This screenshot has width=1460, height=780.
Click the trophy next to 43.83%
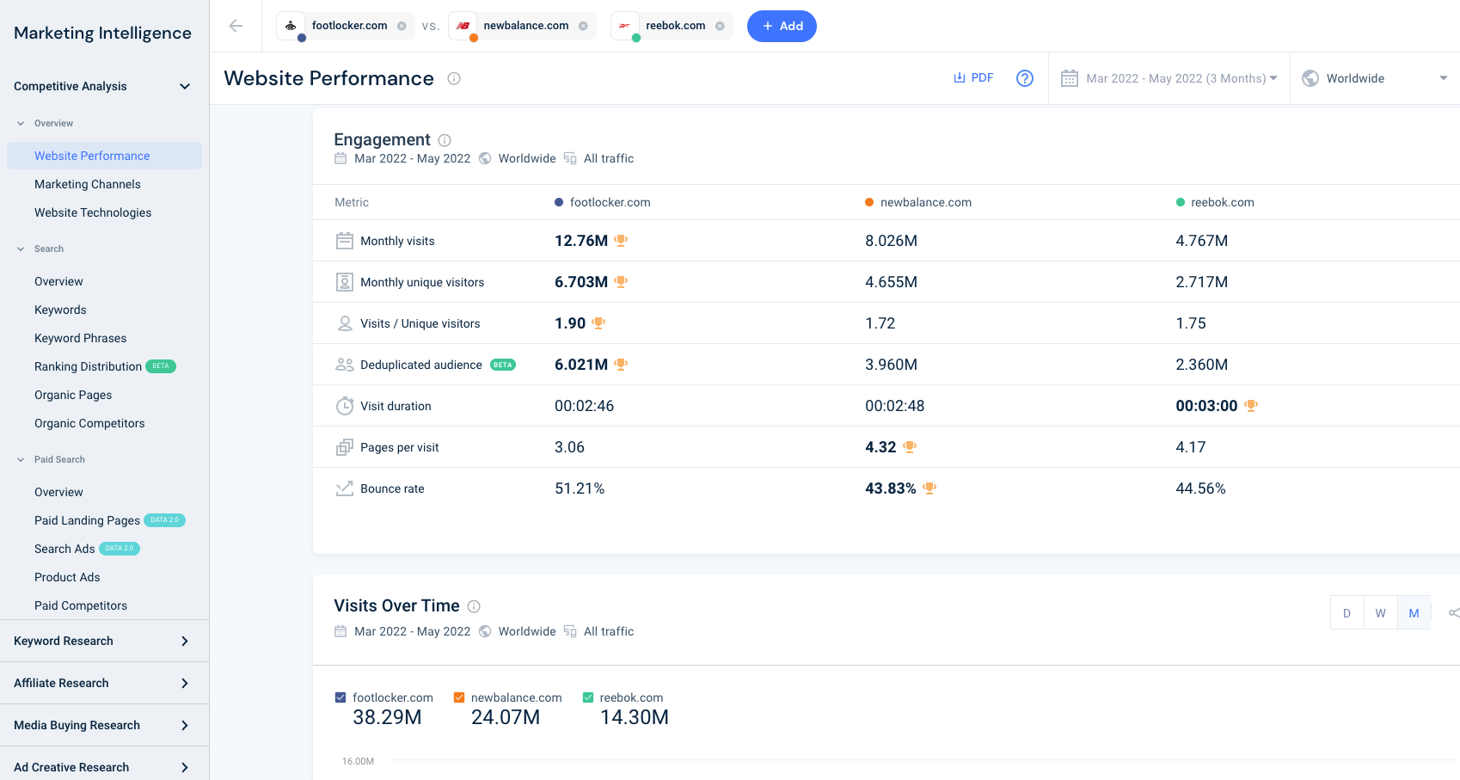[x=929, y=488]
